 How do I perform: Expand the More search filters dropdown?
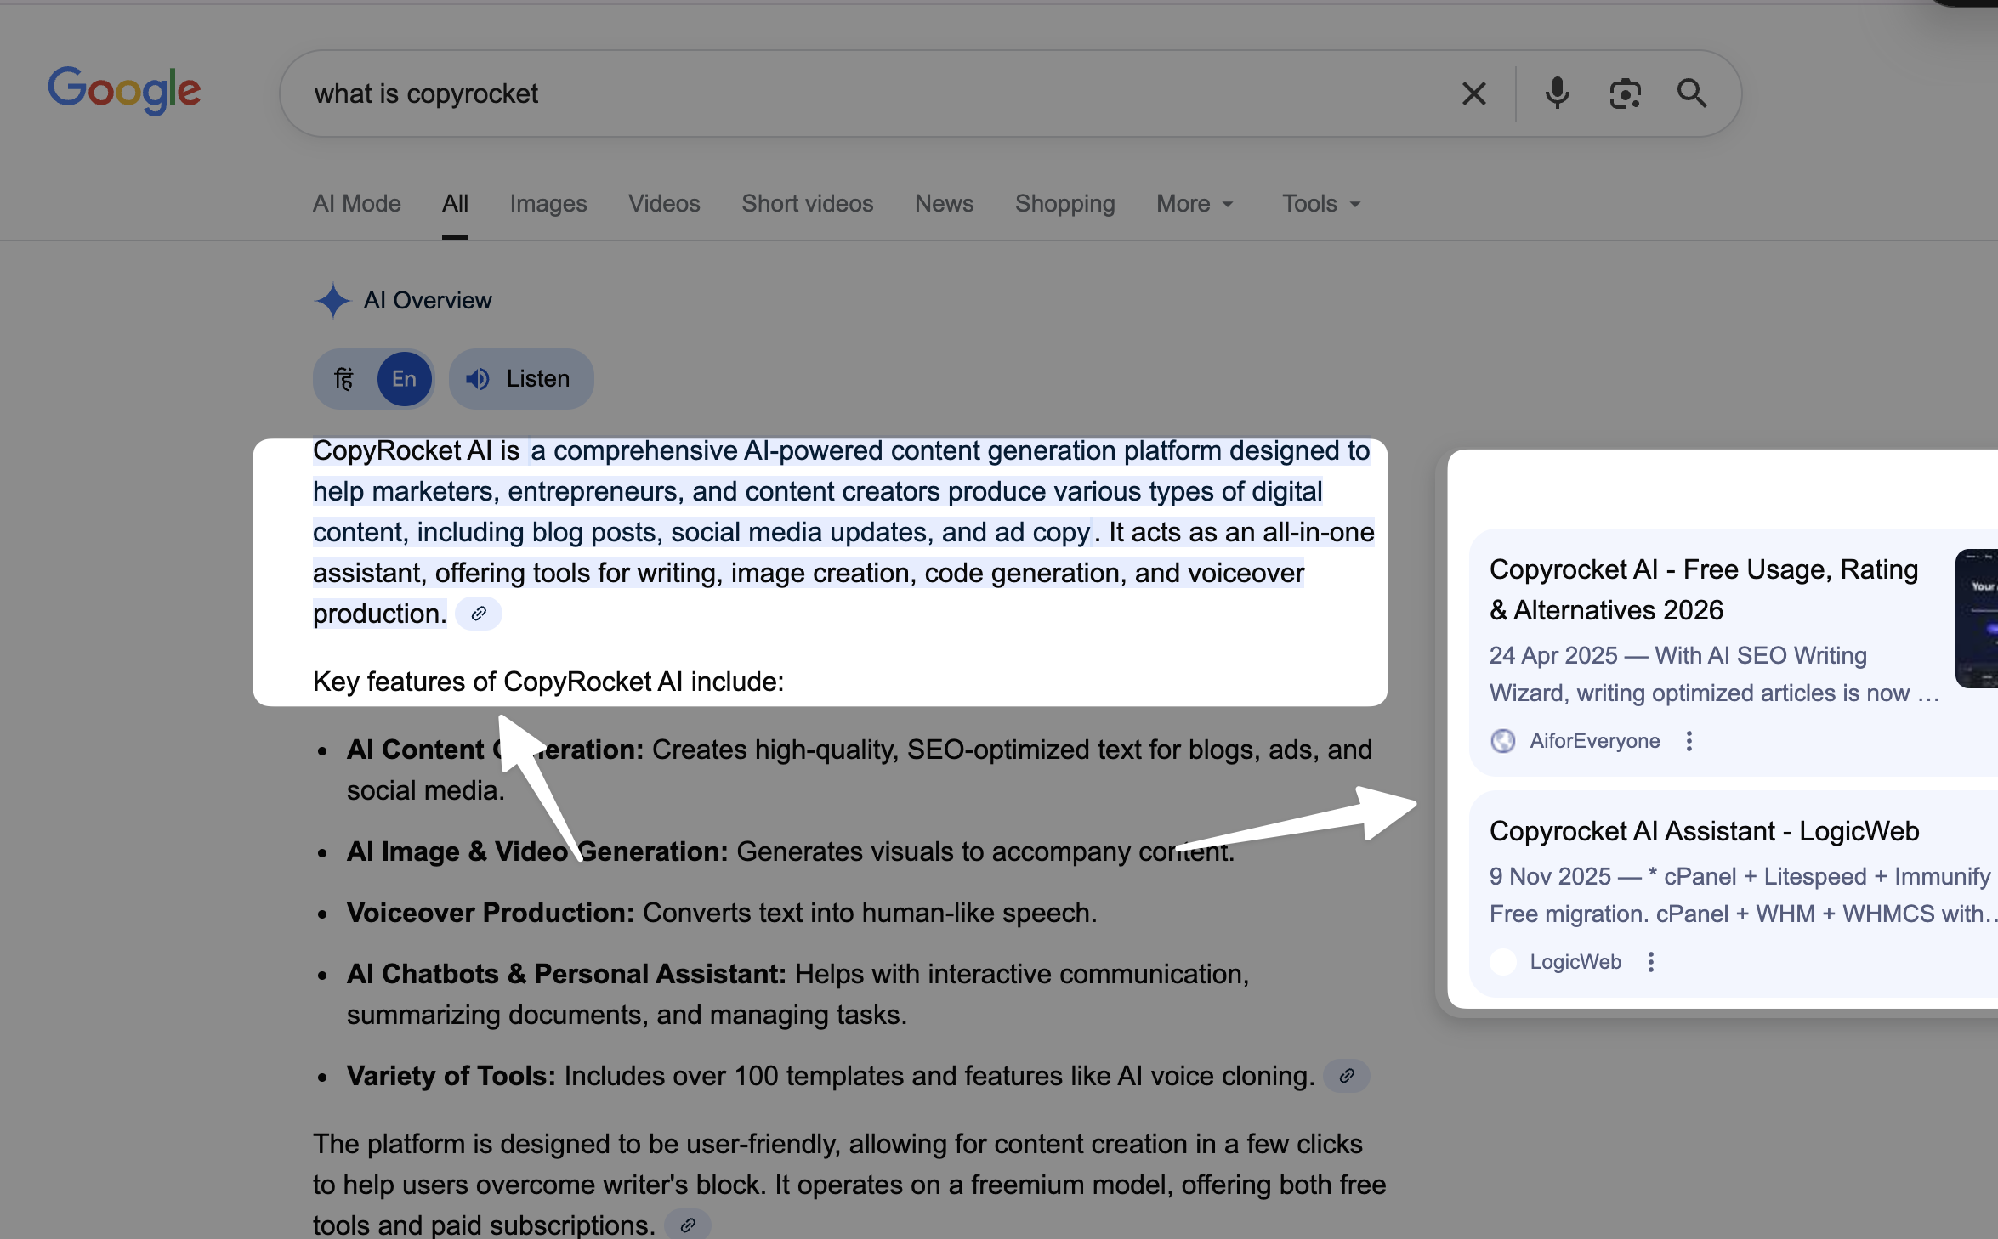coord(1194,204)
